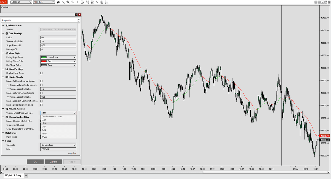
Task: Switch to the NQ 06-25 Entry tab
Action: (x=13, y=175)
